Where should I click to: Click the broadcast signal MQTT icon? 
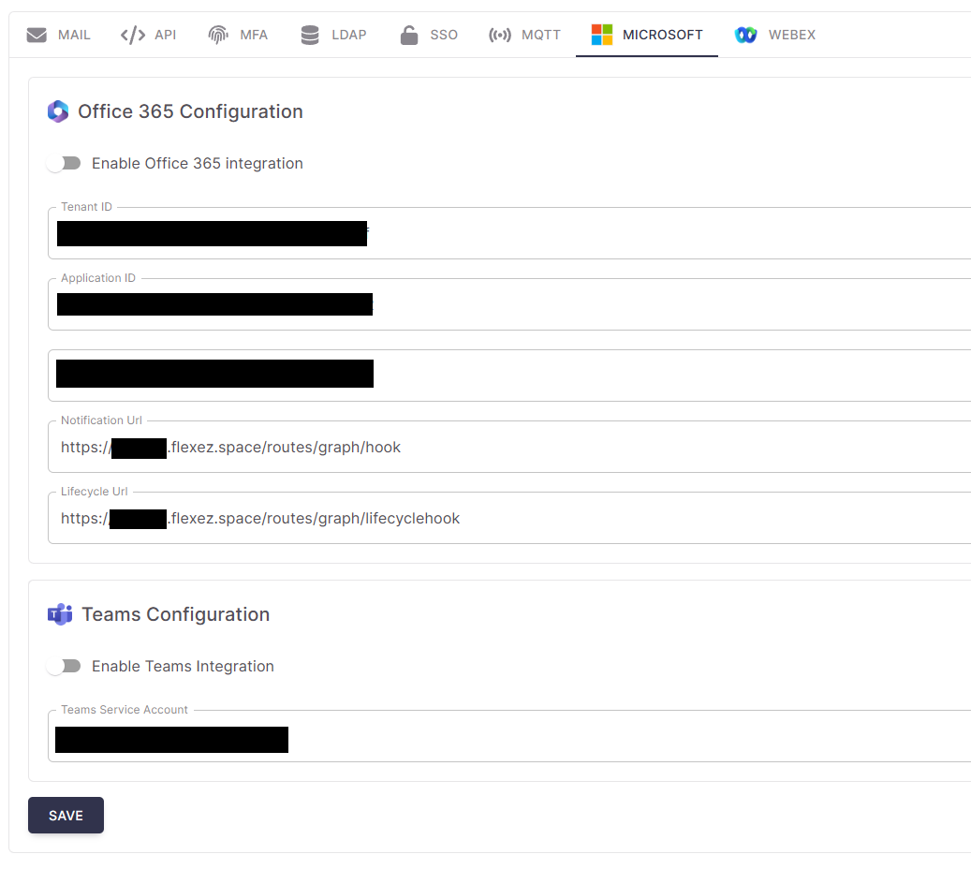pos(500,35)
